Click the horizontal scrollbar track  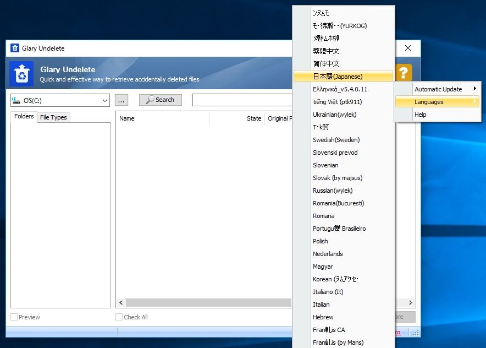coord(208,302)
